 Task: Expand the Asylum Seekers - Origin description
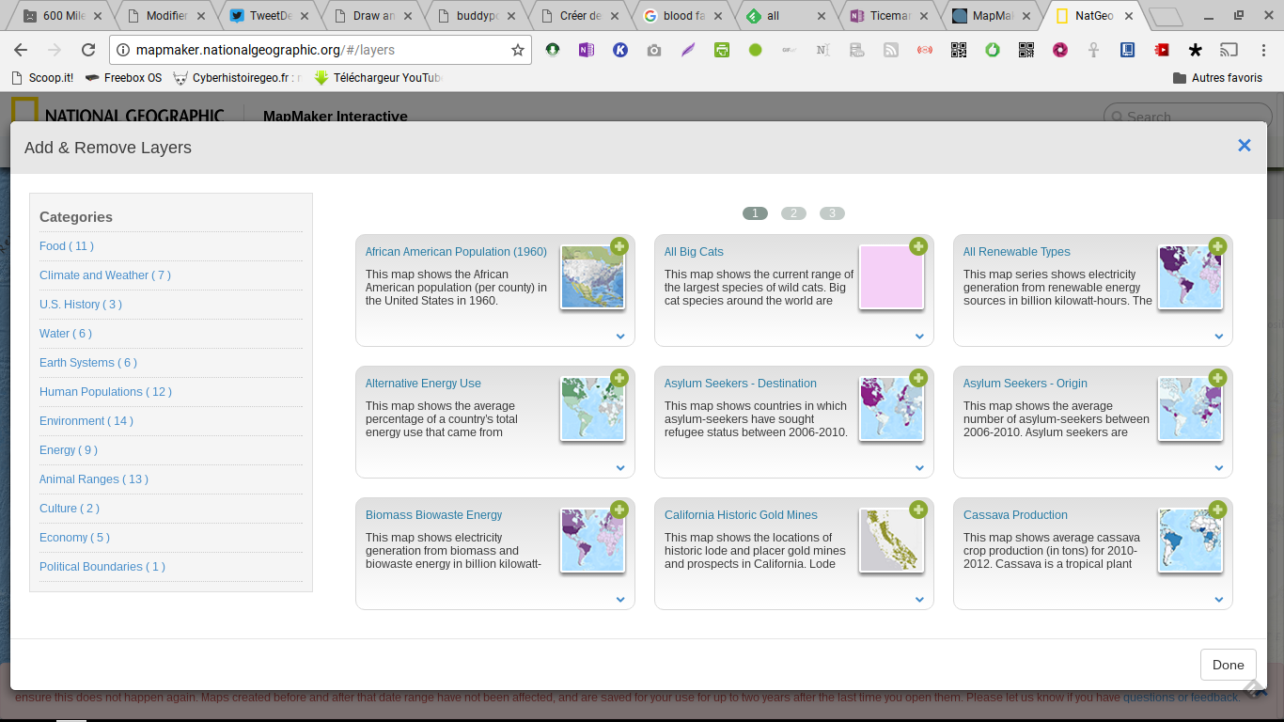click(1218, 468)
